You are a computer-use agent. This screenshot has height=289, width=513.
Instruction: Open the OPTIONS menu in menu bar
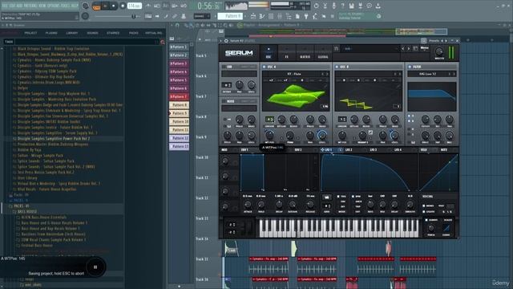click(x=54, y=6)
